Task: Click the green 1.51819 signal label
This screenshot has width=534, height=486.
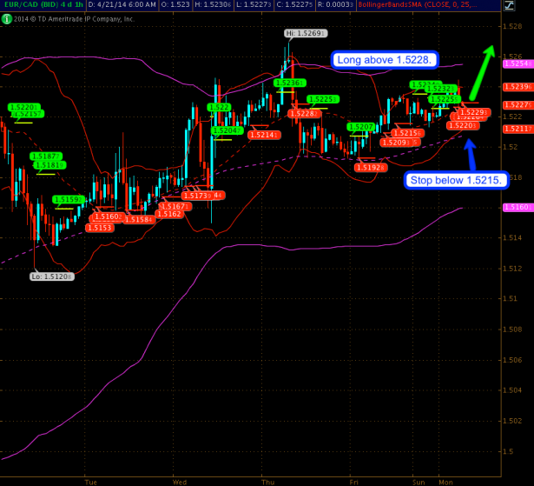Action: 49,165
